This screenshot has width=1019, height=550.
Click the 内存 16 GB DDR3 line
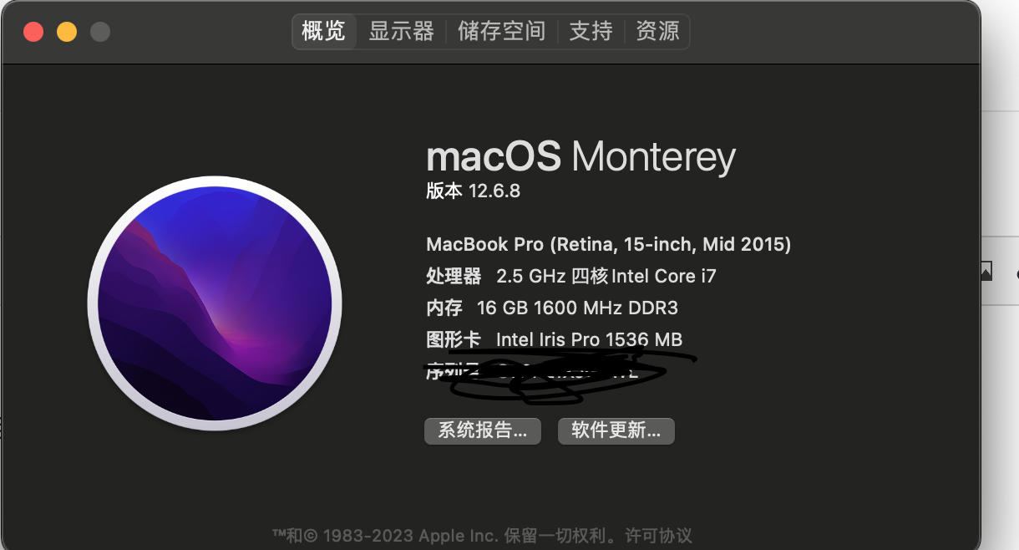click(x=552, y=308)
